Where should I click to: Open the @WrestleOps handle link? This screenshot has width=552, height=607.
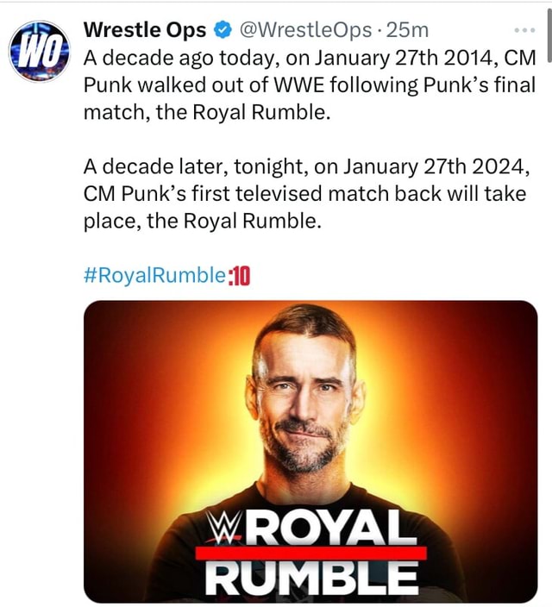305,30
